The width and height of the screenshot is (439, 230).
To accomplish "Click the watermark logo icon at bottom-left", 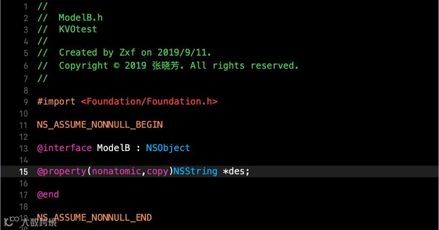I will point(11,221).
